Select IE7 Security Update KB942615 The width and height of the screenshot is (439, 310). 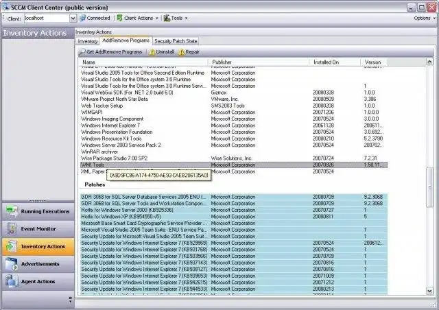234,283
